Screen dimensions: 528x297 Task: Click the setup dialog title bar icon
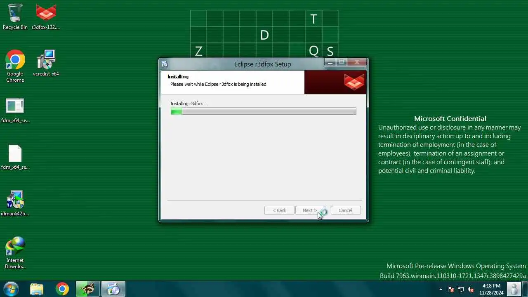(x=165, y=64)
